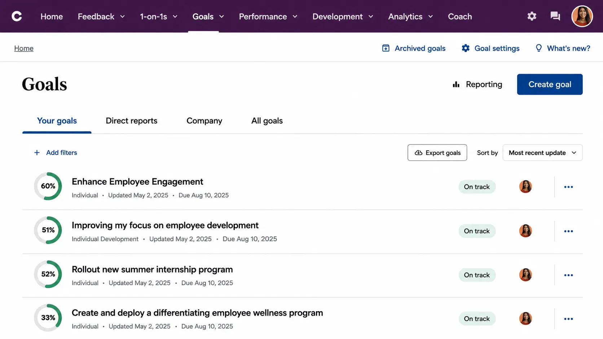Image resolution: width=603 pixels, height=339 pixels.
Task: Open the Reporting bar chart icon
Action: [x=456, y=84]
